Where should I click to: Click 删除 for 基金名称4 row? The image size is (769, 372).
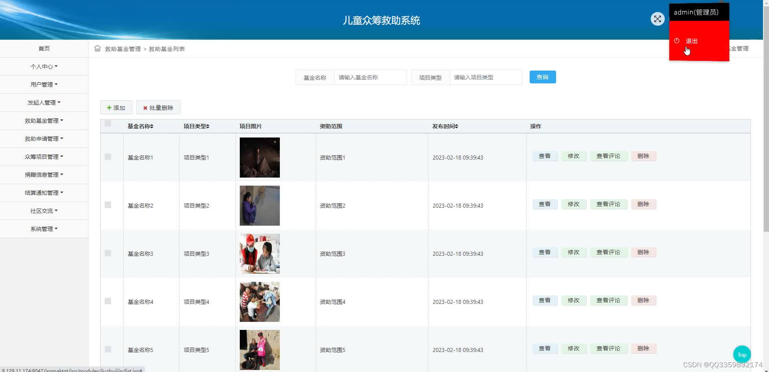644,300
